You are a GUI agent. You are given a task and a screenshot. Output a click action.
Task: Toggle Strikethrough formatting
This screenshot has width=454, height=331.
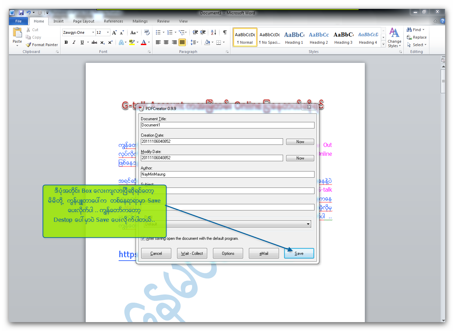pos(94,42)
